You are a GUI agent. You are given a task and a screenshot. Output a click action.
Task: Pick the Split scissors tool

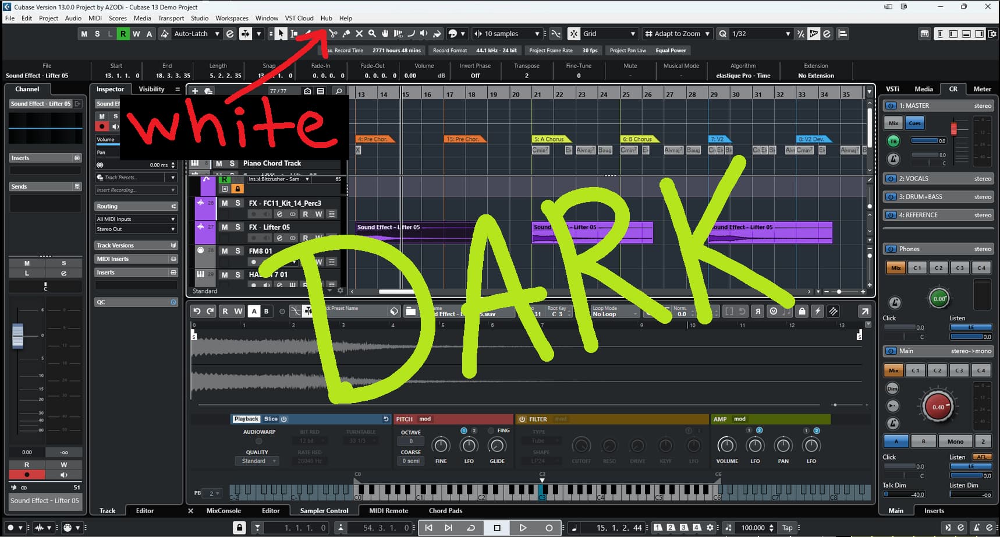tap(333, 34)
